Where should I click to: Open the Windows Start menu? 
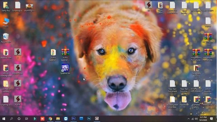[4, 119]
